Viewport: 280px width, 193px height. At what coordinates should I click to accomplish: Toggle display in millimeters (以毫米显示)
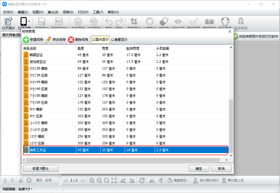[100, 40]
